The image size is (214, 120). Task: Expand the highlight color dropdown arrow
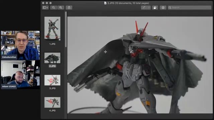[149, 8]
